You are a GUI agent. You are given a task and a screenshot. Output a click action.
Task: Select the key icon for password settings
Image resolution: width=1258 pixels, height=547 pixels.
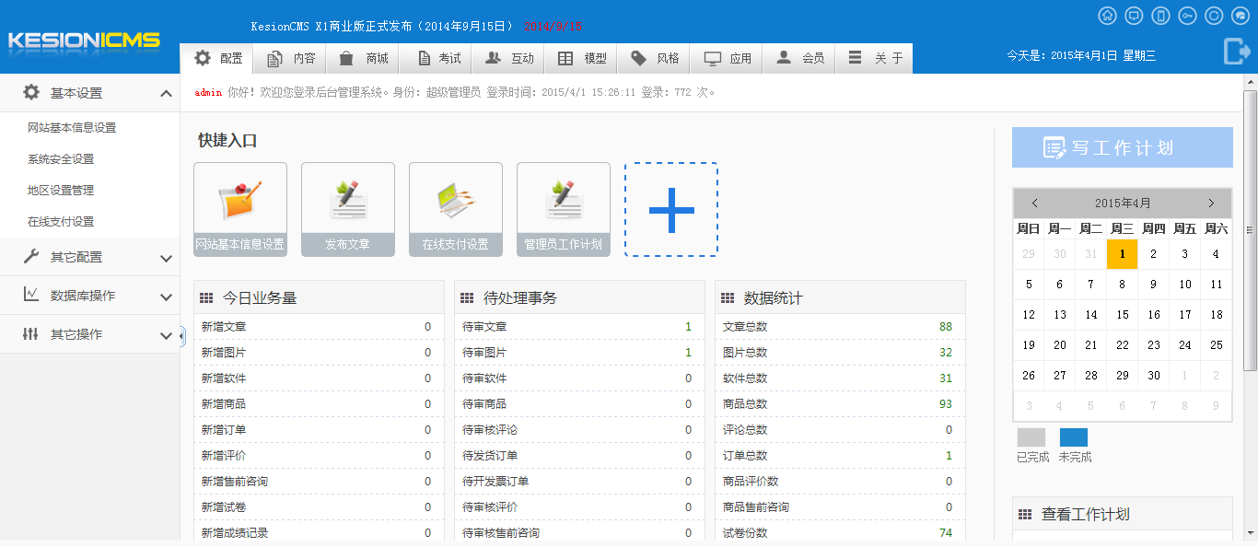(x=1187, y=15)
